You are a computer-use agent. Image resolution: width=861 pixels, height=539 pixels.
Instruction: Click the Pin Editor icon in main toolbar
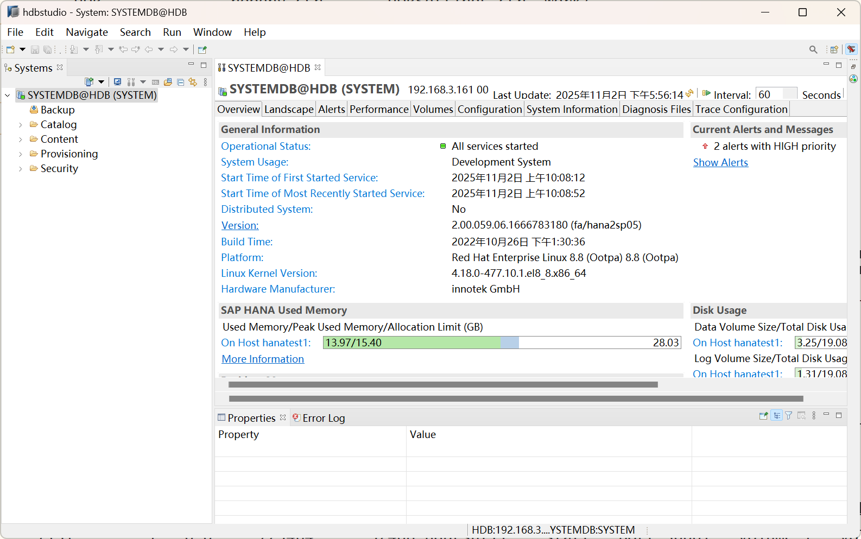(x=202, y=50)
